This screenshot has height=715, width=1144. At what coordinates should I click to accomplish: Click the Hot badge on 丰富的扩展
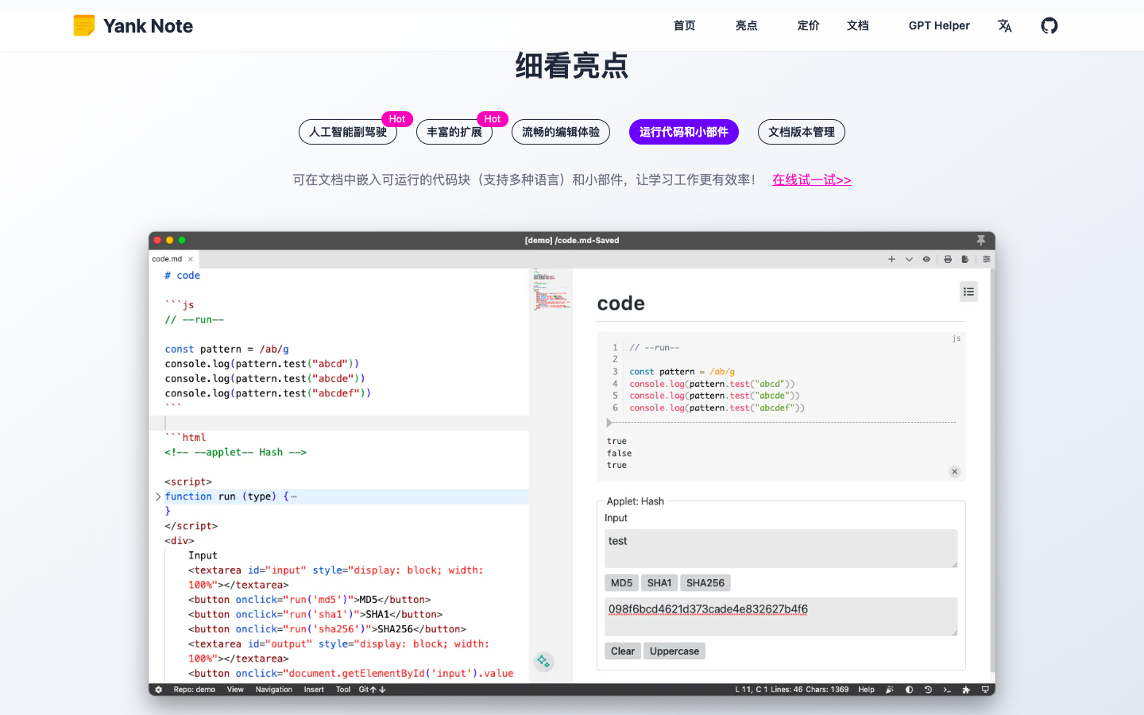click(493, 119)
